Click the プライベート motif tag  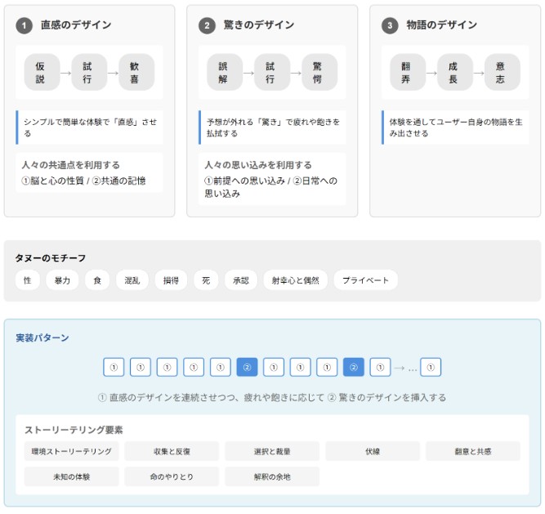[x=365, y=280]
